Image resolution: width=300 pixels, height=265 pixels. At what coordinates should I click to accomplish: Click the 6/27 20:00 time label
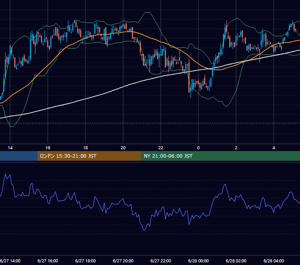(123, 261)
